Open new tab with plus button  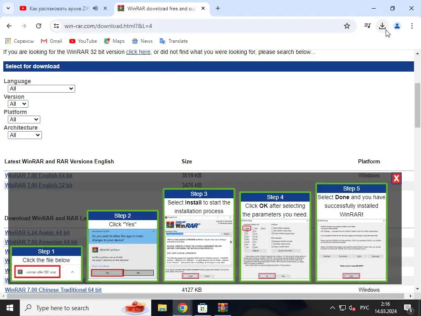218,8
